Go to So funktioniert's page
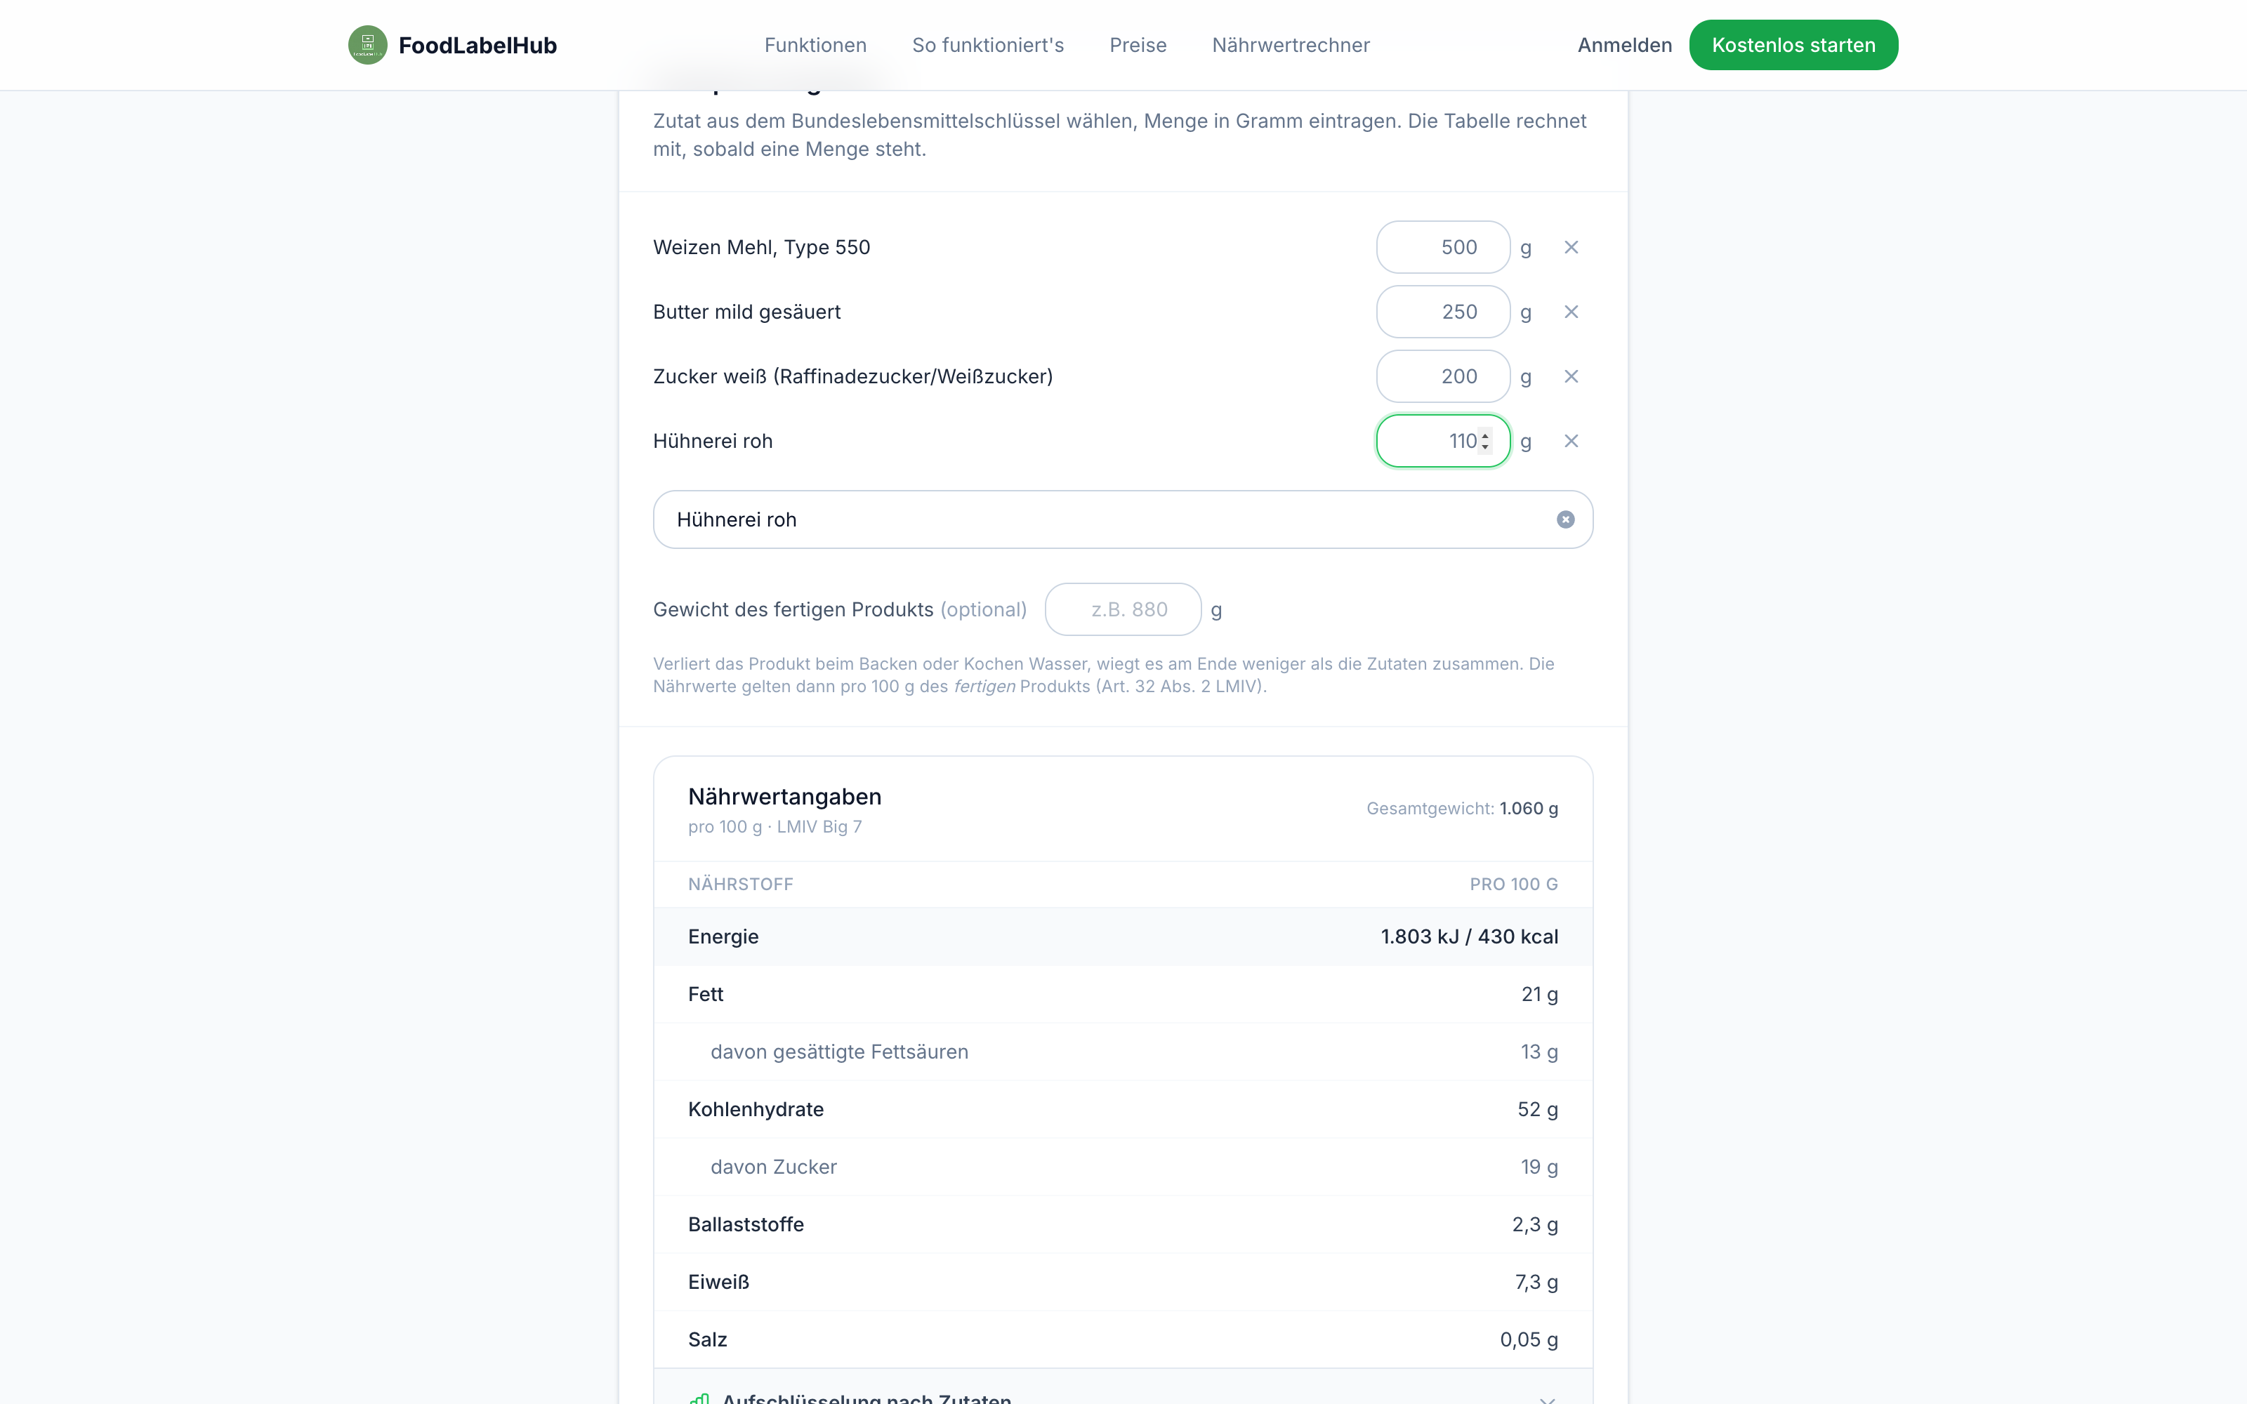This screenshot has height=1404, width=2247. tap(988, 44)
